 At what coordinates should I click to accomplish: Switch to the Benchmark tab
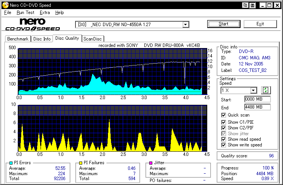point(18,39)
